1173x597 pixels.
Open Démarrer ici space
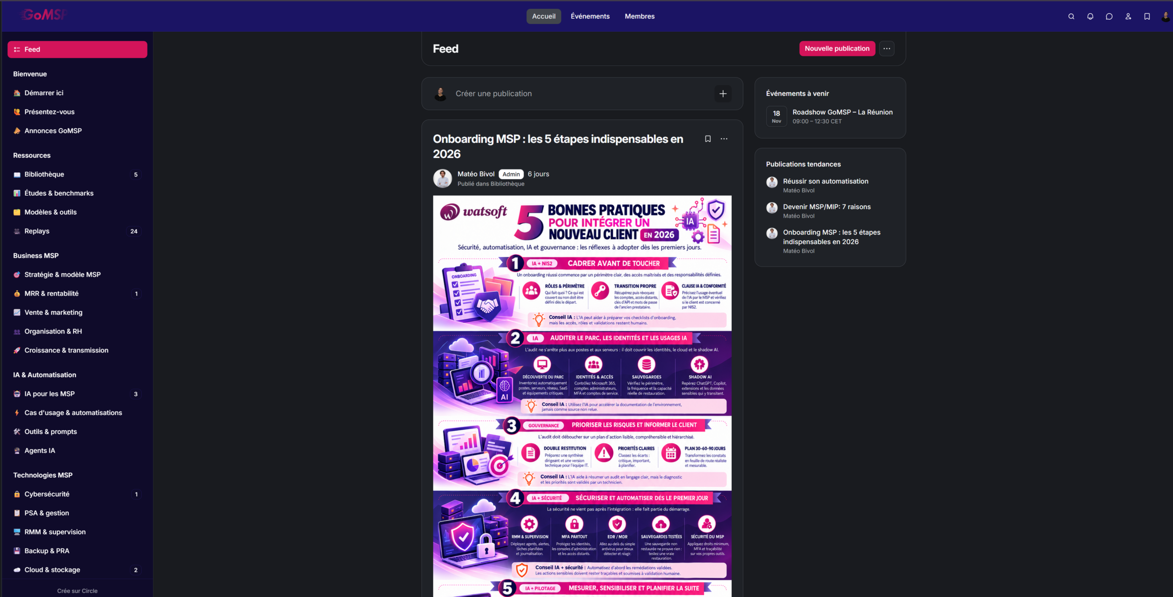tap(77, 93)
